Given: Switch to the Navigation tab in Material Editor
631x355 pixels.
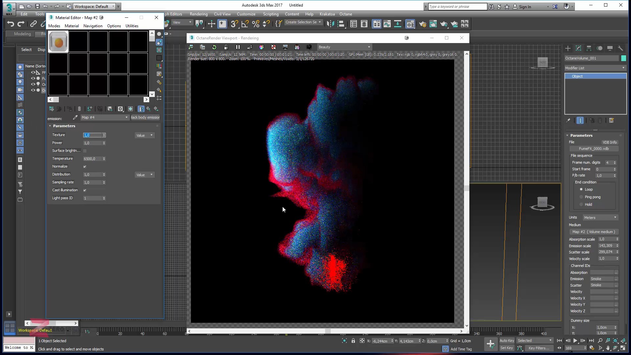Looking at the screenshot, I should pyautogui.click(x=93, y=26).
